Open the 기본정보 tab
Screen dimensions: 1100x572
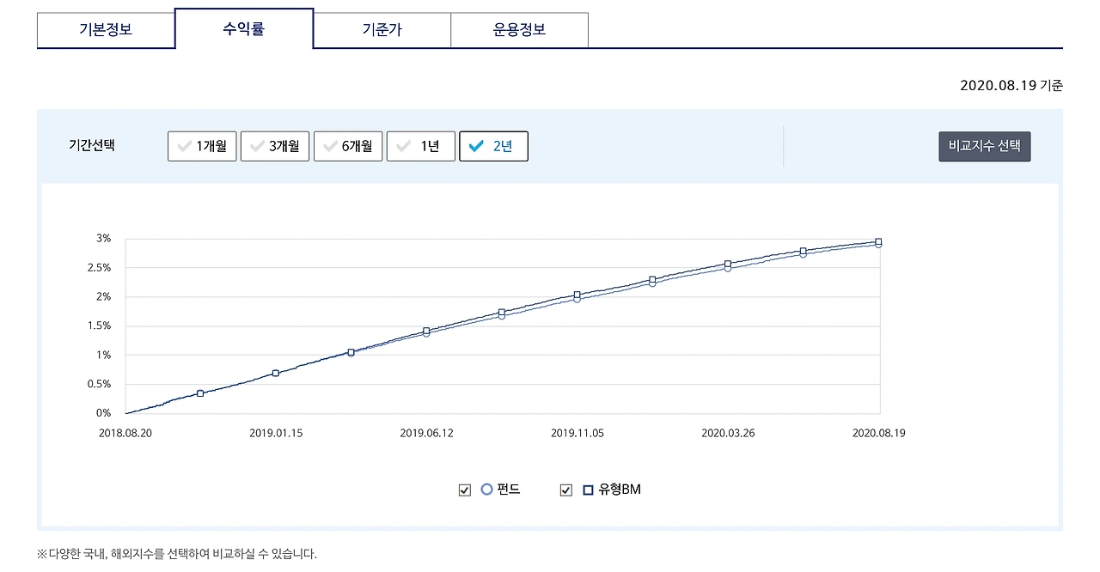[x=106, y=30]
